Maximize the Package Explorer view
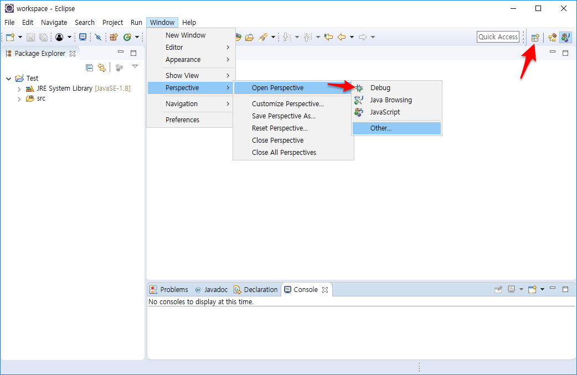 click(133, 53)
